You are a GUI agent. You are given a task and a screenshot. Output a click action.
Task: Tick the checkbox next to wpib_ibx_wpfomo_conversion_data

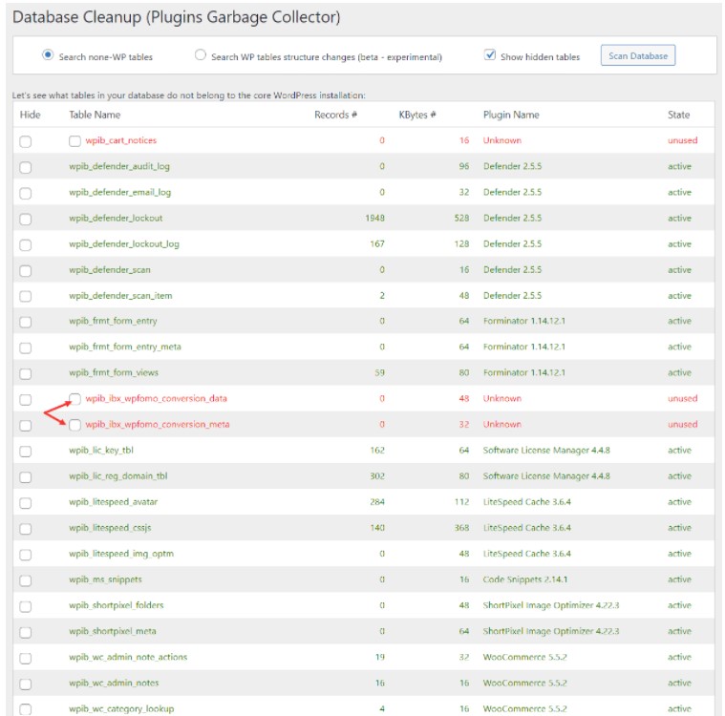[75, 399]
